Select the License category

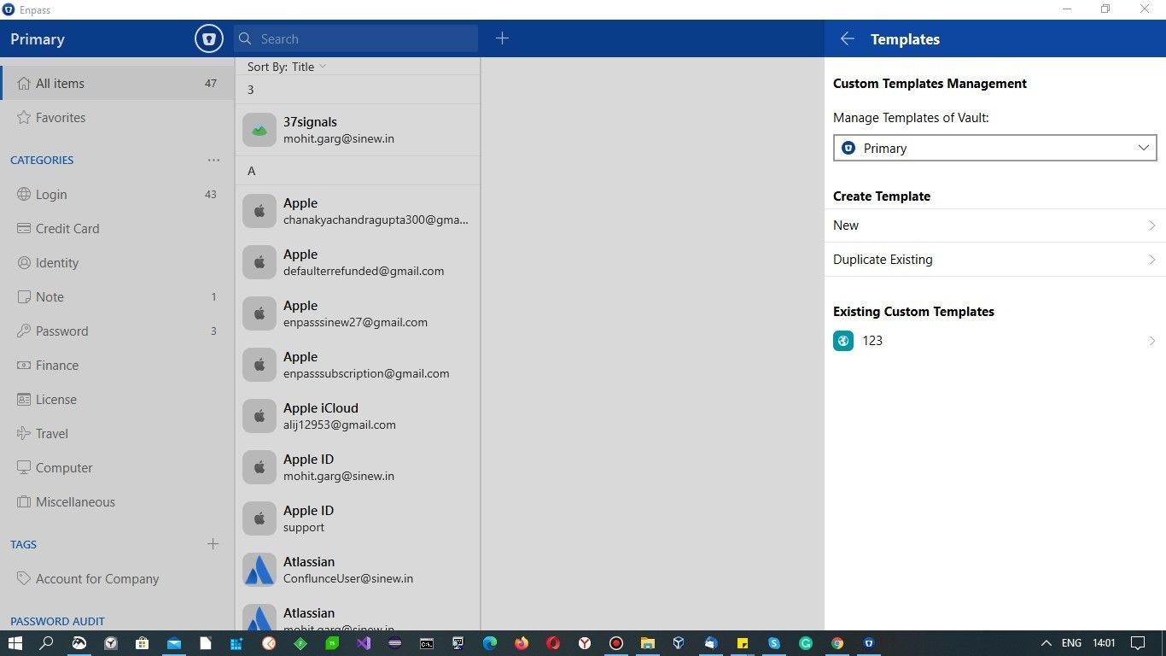tap(117, 400)
